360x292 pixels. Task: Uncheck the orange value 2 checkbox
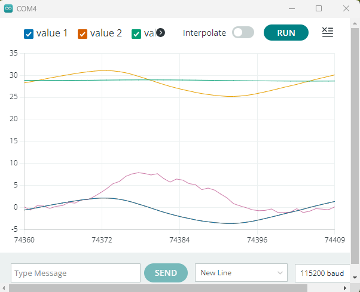point(83,33)
